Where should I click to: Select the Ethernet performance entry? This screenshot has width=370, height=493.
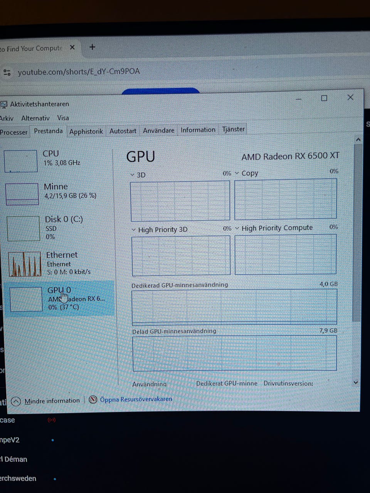[61, 263]
